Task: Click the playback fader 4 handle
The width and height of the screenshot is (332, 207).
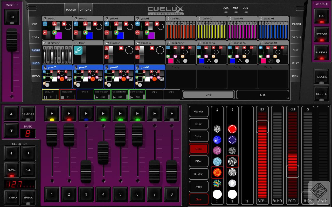Action: pyautogui.click(x=103, y=153)
